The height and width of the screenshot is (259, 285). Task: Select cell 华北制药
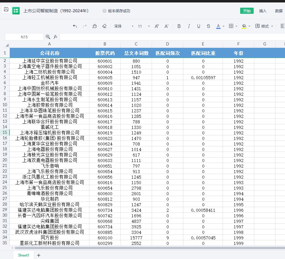pos(49,199)
